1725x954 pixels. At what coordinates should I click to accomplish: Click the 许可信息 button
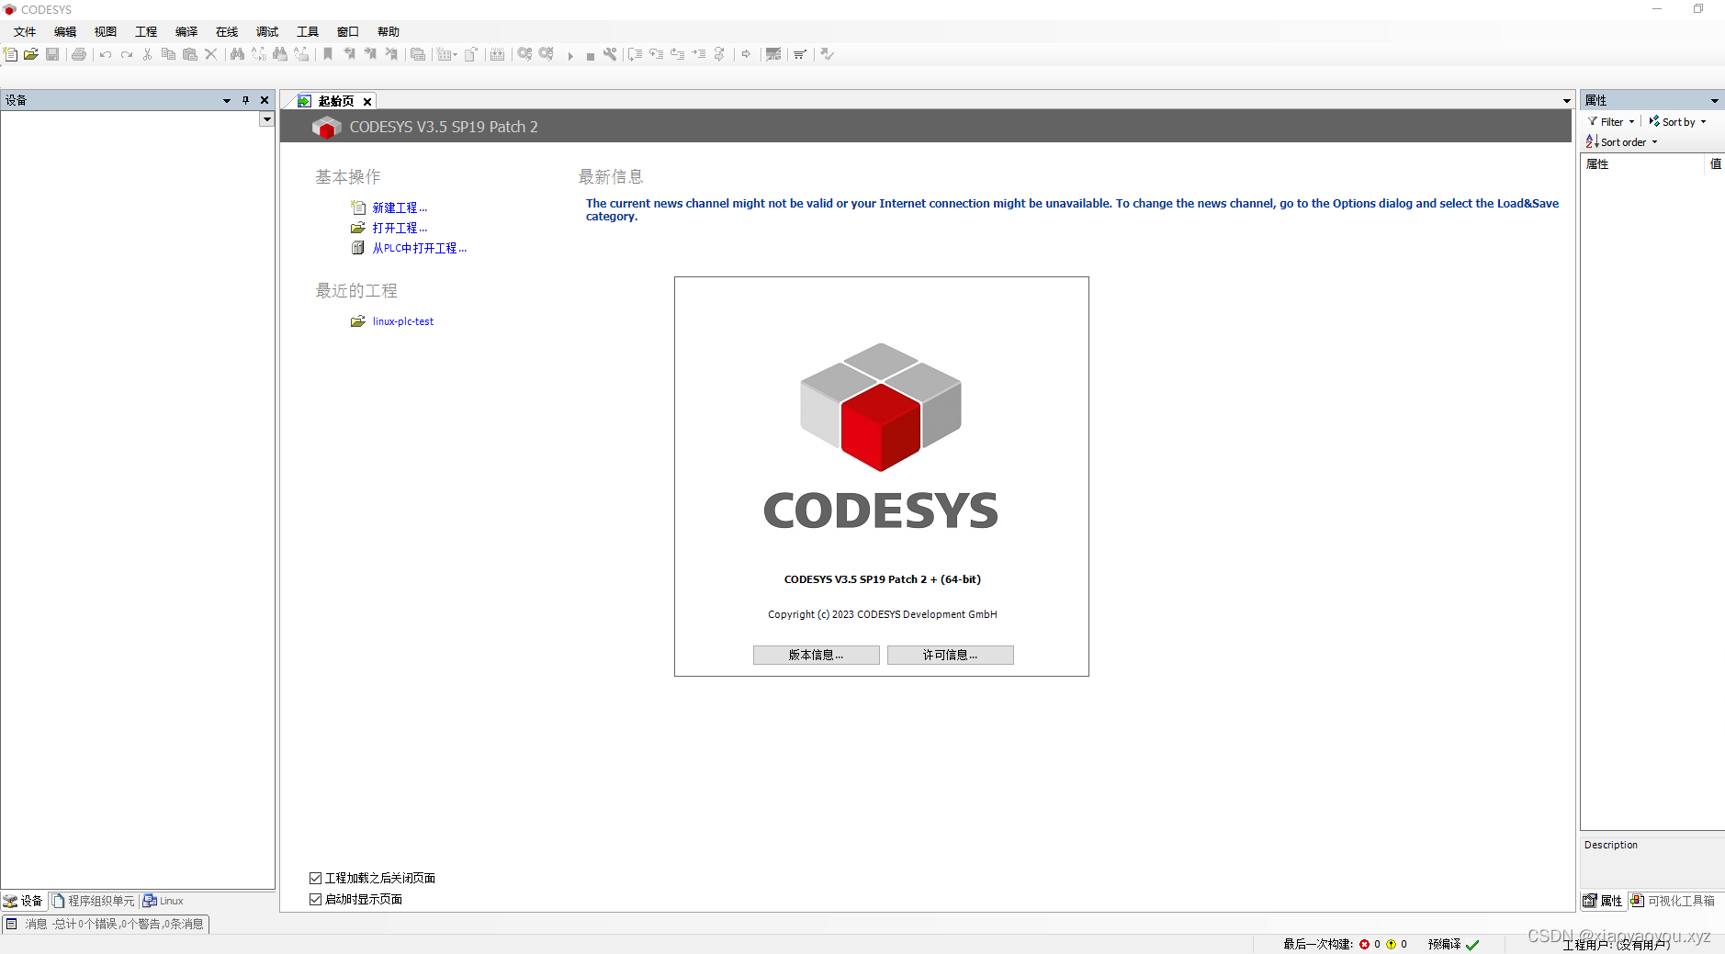click(x=950, y=656)
